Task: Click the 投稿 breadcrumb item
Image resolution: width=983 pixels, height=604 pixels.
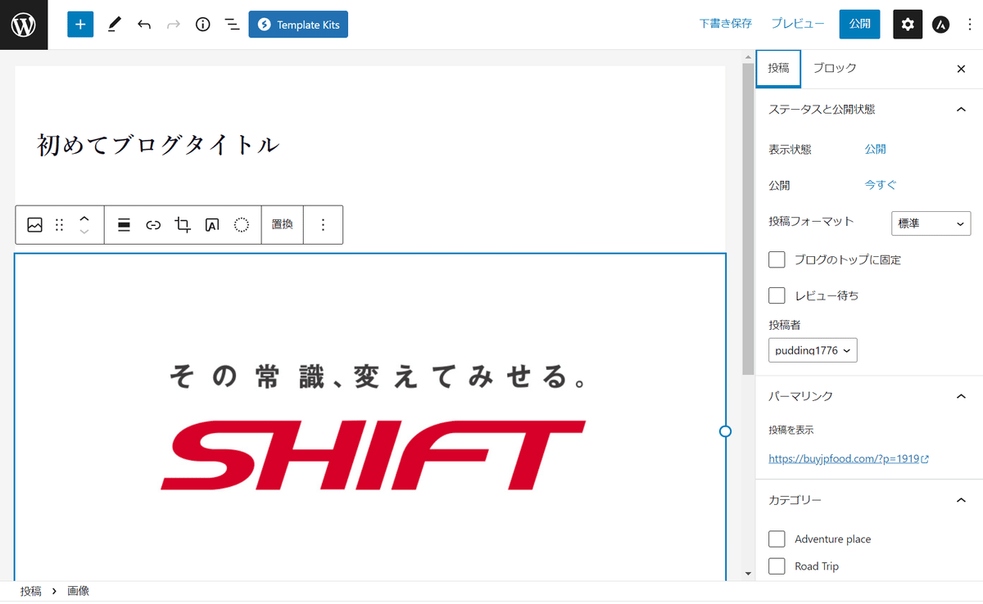Action: coord(30,591)
